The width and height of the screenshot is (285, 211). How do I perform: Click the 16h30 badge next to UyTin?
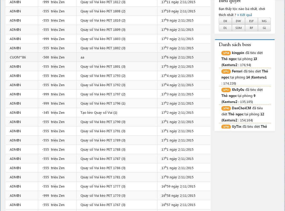click(226, 127)
